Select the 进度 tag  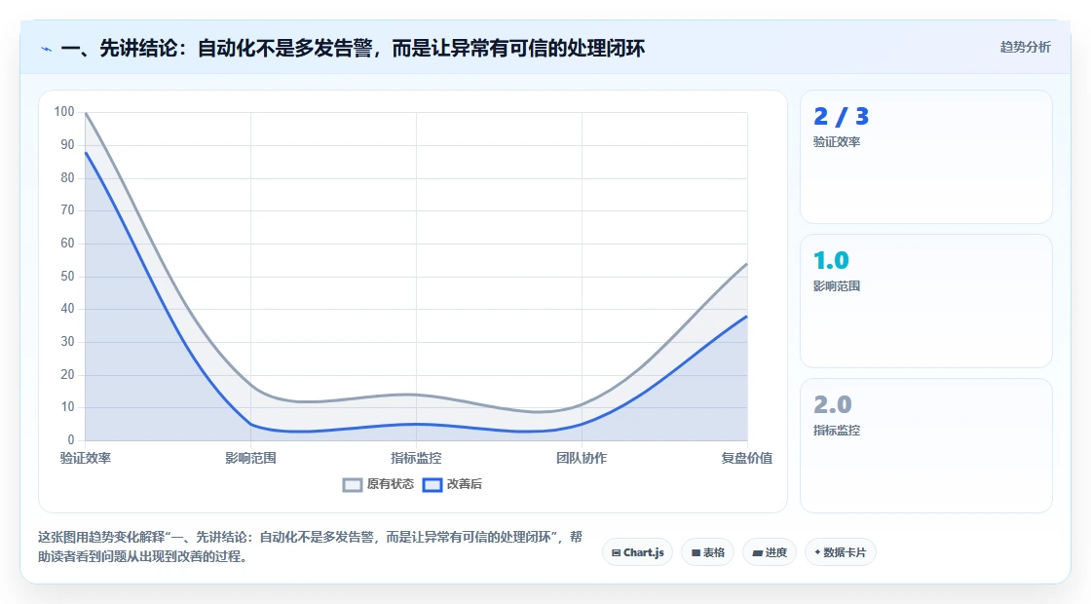770,552
